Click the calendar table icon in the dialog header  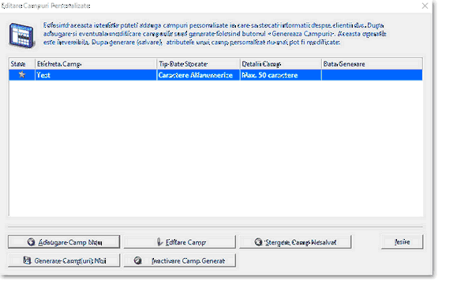pos(21,36)
